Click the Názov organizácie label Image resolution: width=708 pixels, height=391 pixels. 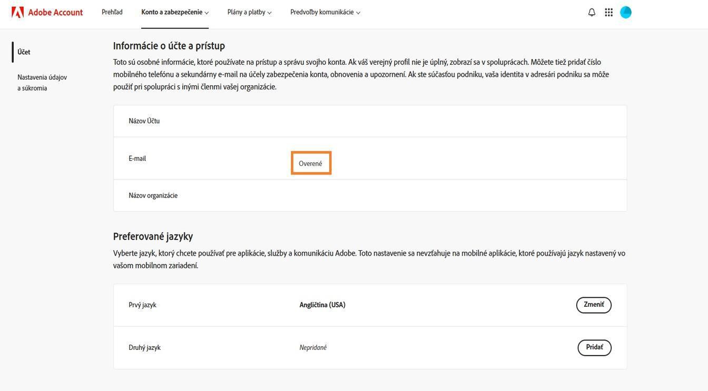tap(153, 195)
